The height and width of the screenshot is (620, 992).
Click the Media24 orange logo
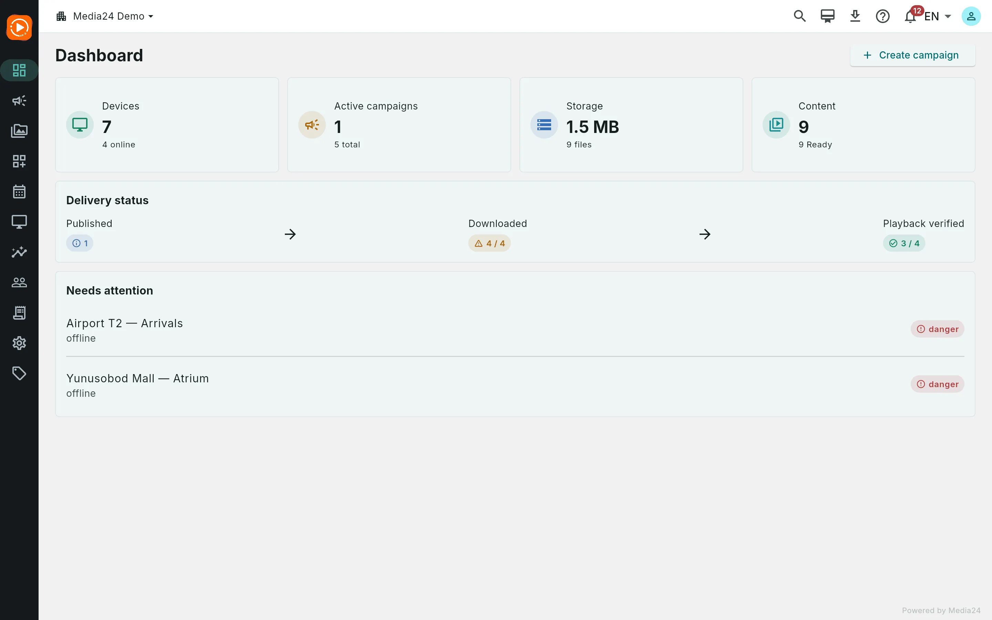tap(19, 28)
